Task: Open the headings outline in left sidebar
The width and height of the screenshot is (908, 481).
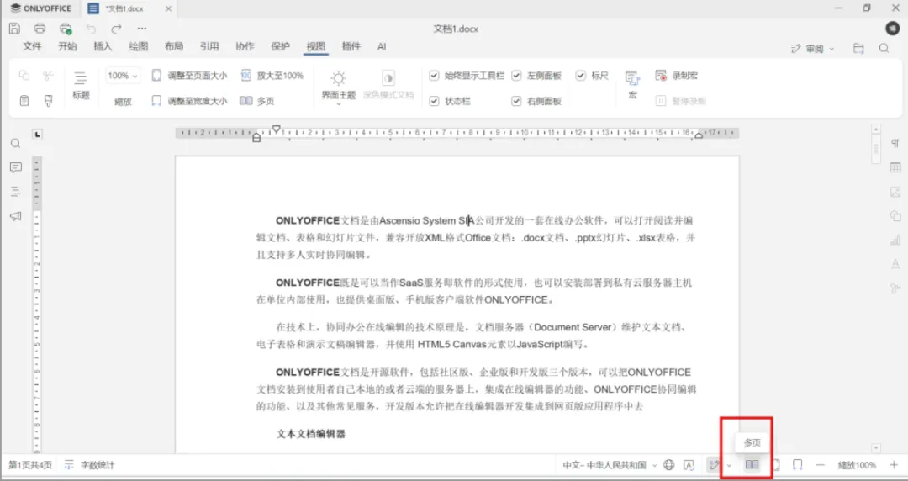Action: click(x=16, y=192)
